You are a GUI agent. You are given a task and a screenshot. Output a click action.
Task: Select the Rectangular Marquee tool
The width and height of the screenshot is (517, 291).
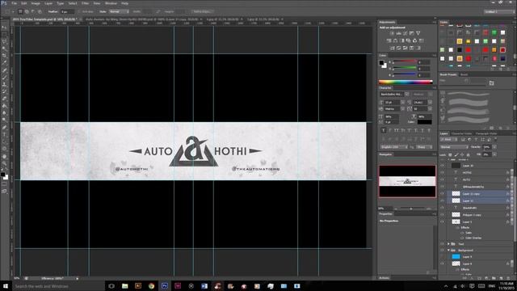point(4,34)
